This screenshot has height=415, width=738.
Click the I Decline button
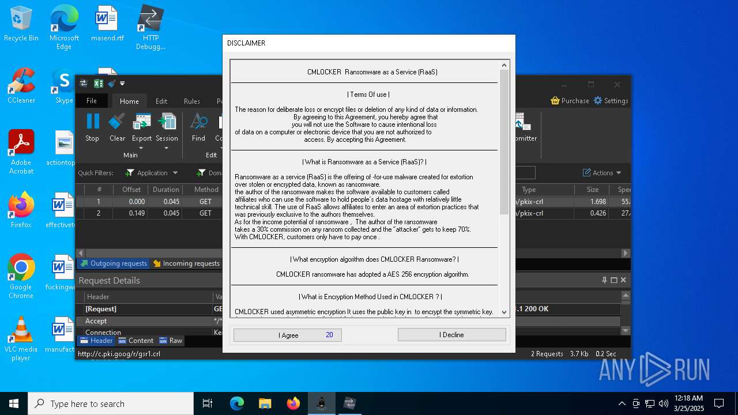click(451, 335)
